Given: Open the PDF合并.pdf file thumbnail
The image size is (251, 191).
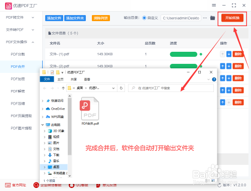Looking at the screenshot, I should tap(90, 109).
